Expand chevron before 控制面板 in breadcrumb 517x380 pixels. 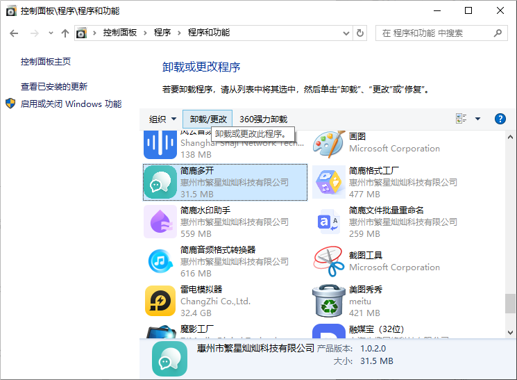point(94,33)
